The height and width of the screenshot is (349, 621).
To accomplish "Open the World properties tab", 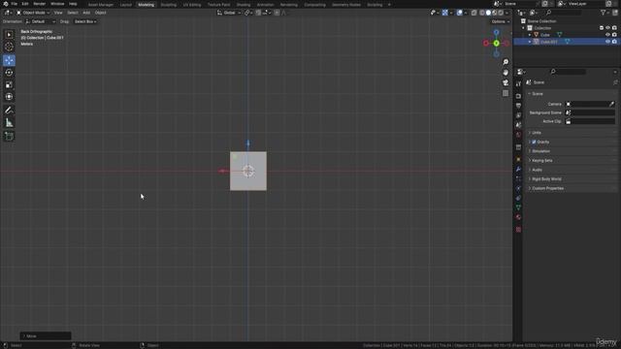I will (x=518, y=135).
